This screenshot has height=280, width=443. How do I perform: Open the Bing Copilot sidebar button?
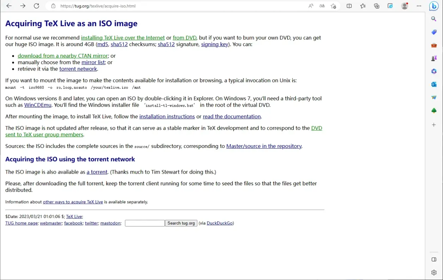tap(434, 6)
